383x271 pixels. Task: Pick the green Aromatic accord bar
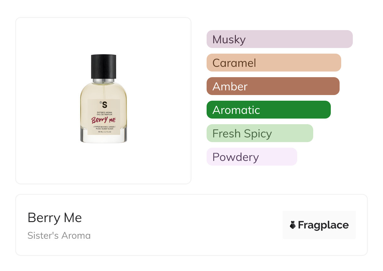pyautogui.click(x=268, y=110)
